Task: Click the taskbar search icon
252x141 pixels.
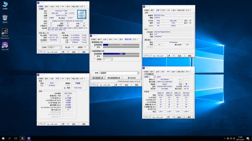Action: click(9, 138)
